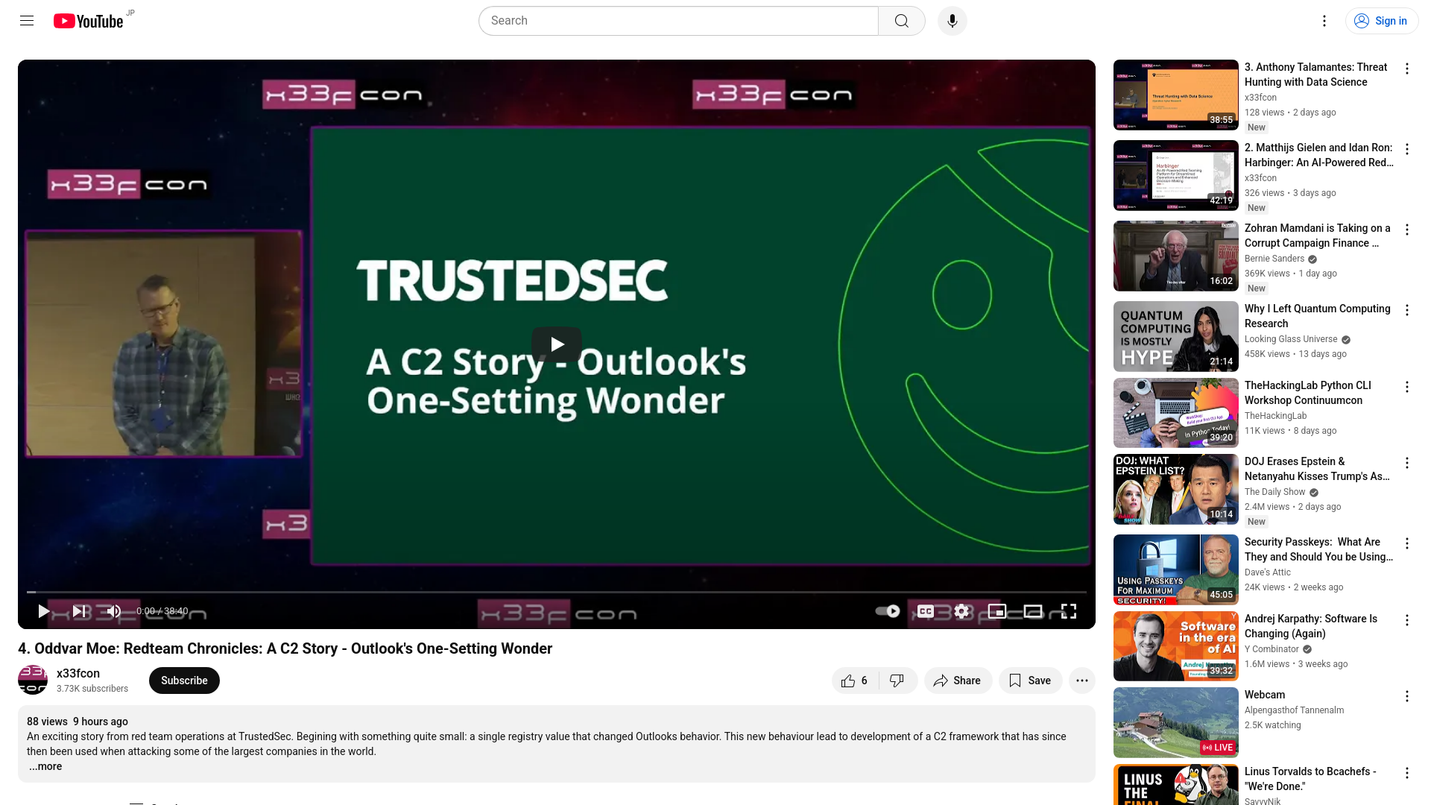
Task: Open Anthony Talamantes Threat Hunting thumbnail
Action: (x=1176, y=95)
